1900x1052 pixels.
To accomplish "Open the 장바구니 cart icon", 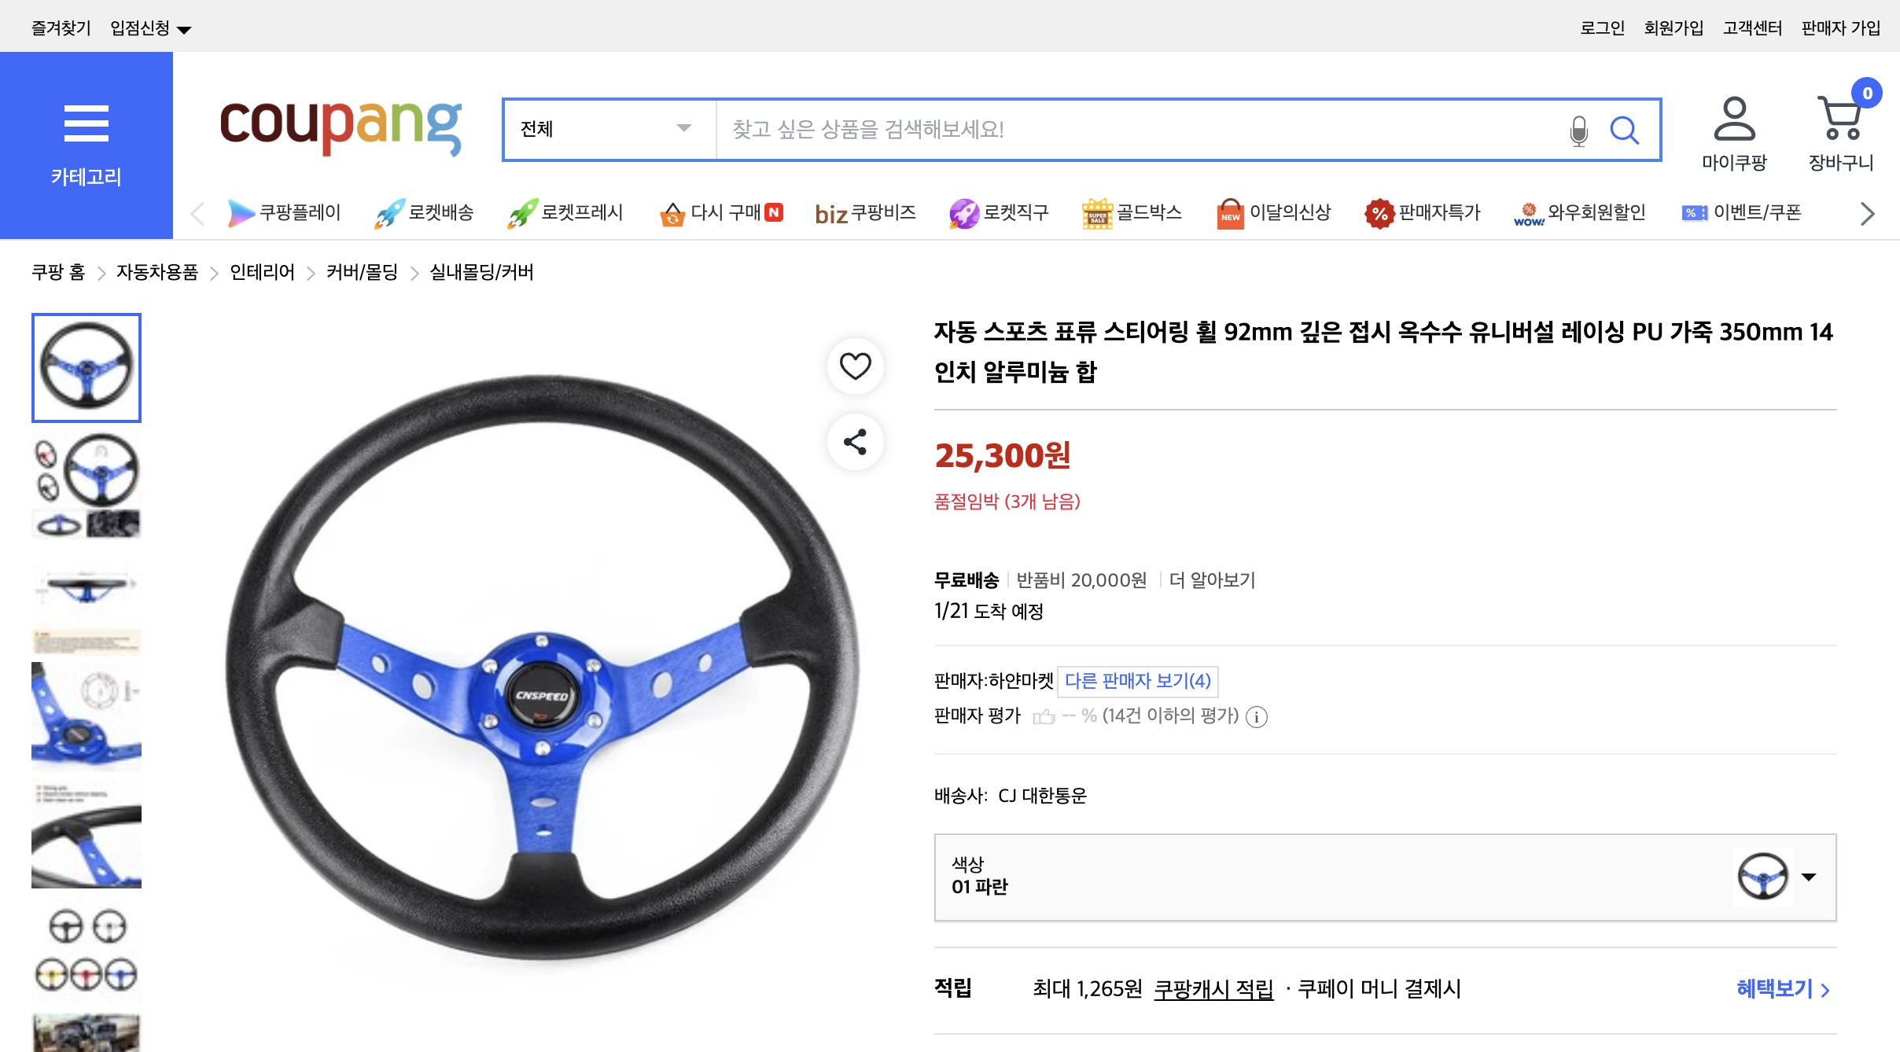I will pyautogui.click(x=1839, y=120).
